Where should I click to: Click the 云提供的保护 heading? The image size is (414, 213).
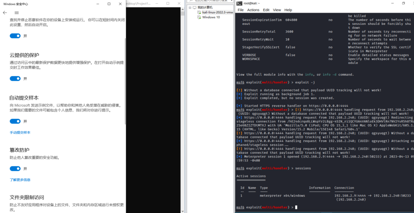tap(24, 55)
